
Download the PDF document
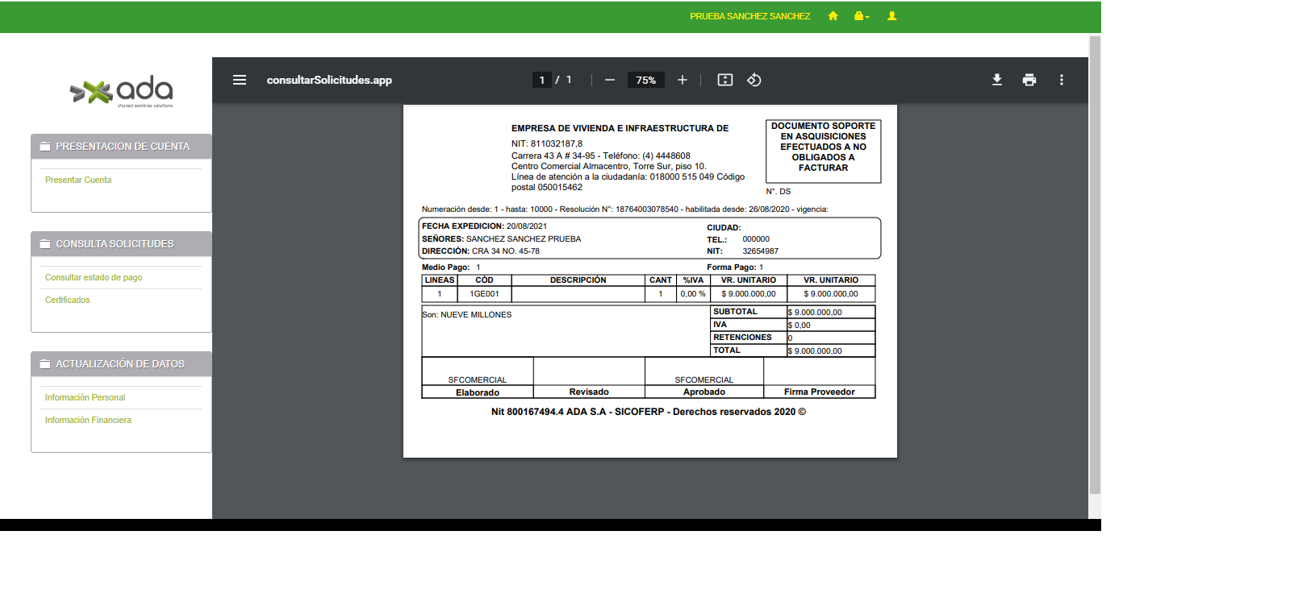[997, 80]
